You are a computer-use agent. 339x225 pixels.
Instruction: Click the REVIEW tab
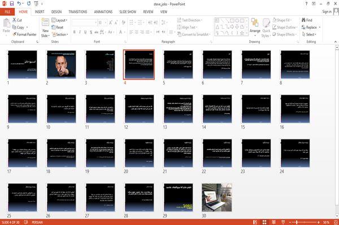coord(148,12)
